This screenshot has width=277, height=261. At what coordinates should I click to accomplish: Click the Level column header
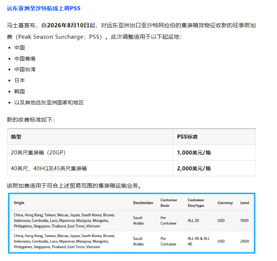coord(245,203)
